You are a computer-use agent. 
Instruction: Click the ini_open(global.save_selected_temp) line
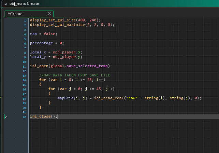[70, 66]
